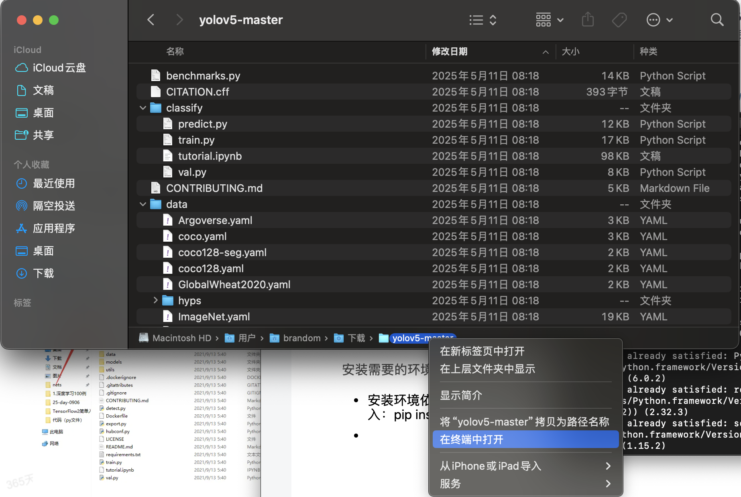741x497 pixels.
Task: Go forward with the Finder forward arrow
Action: pyautogui.click(x=179, y=20)
